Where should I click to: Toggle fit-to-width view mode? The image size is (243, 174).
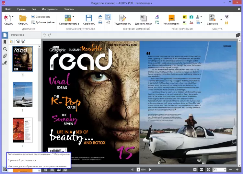(x=202, y=170)
